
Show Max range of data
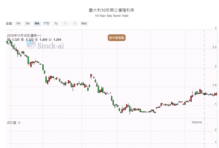84,23
